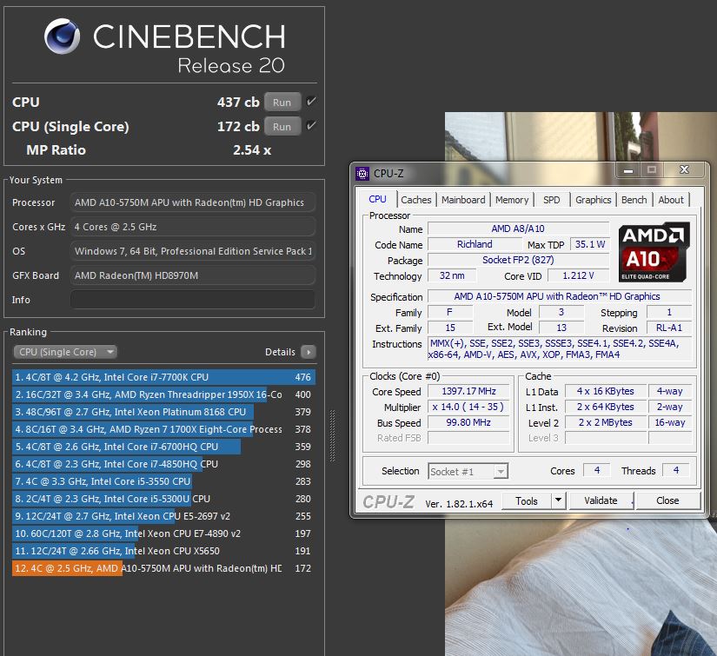Toggle the checkmark next to CPU Single Core Run

click(x=311, y=126)
